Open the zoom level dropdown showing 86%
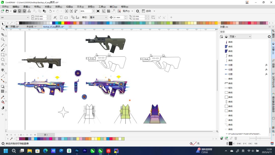The height and width of the screenshot is (155, 275). point(93,11)
